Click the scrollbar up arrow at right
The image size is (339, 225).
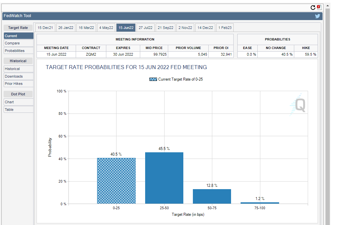327,6
